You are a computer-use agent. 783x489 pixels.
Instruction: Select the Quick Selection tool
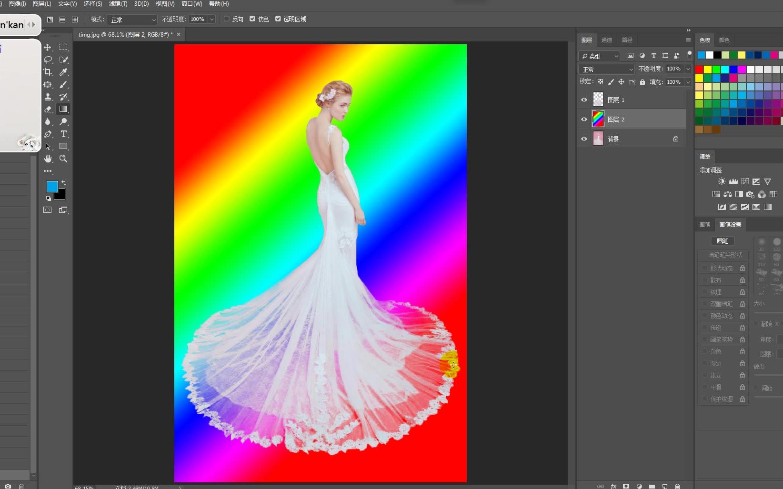(63, 60)
